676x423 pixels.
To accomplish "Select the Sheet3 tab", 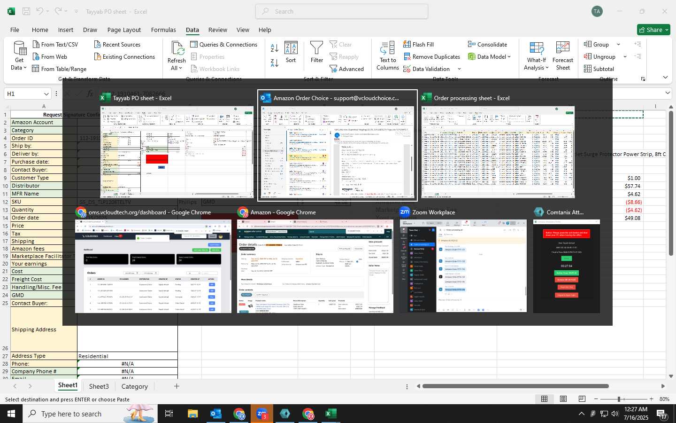I will click(x=99, y=386).
